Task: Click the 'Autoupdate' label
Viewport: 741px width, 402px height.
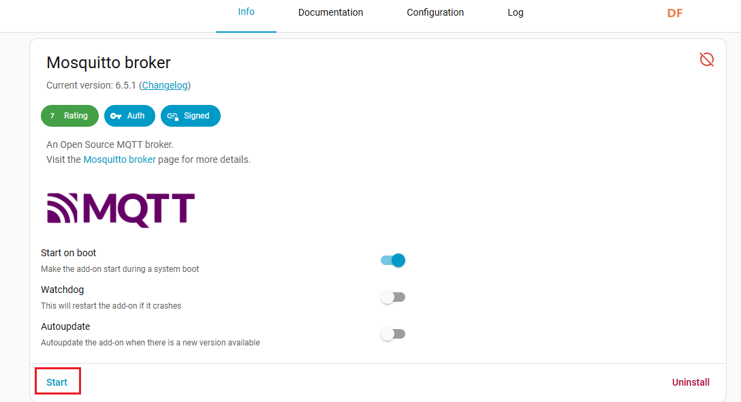Action: coord(65,327)
